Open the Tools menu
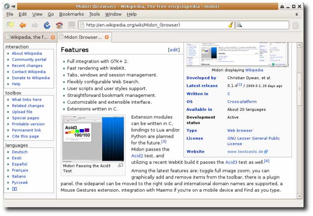 (x=94, y=15)
